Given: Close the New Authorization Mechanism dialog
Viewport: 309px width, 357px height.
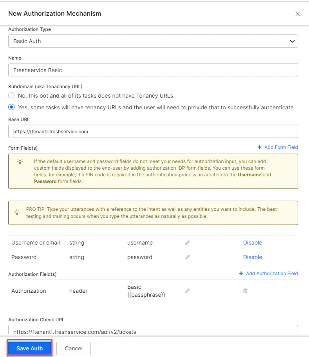Looking at the screenshot, I should (298, 14).
